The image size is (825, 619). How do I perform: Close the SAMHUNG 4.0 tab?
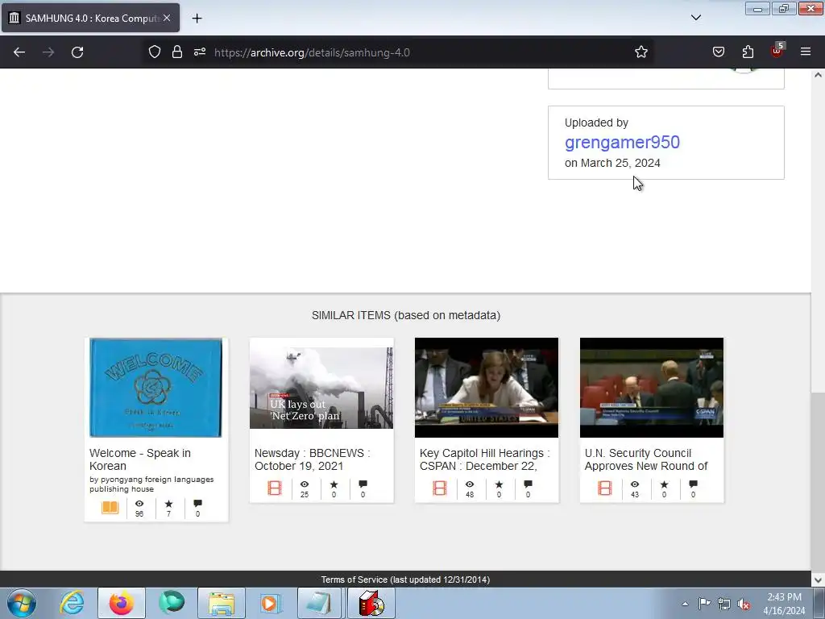167,18
